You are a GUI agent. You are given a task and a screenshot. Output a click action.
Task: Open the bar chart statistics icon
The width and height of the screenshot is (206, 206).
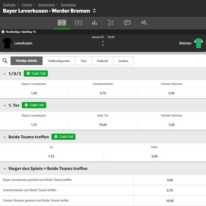(x=94, y=23)
